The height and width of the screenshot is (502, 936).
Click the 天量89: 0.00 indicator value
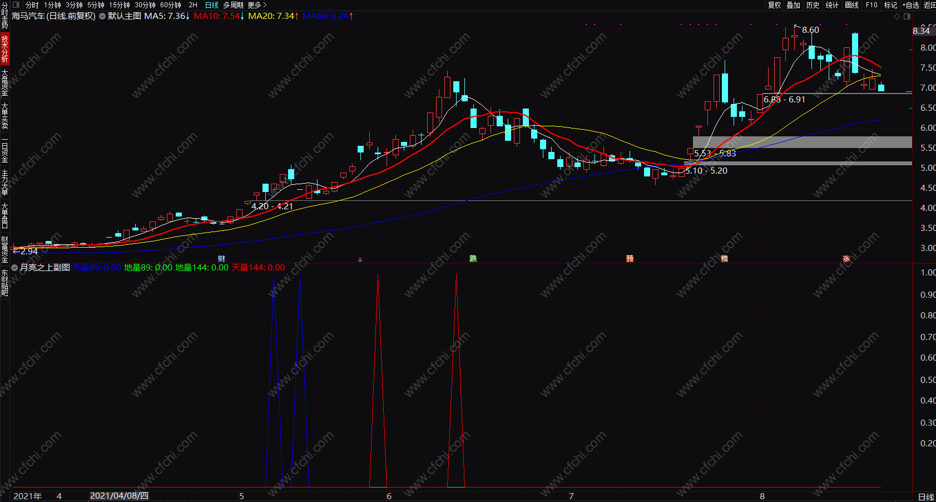pos(97,268)
